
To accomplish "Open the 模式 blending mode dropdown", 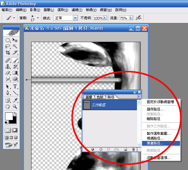I will click(75, 18).
